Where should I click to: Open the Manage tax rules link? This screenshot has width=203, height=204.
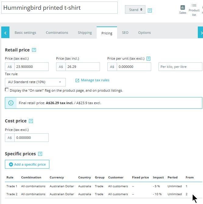click(95, 80)
